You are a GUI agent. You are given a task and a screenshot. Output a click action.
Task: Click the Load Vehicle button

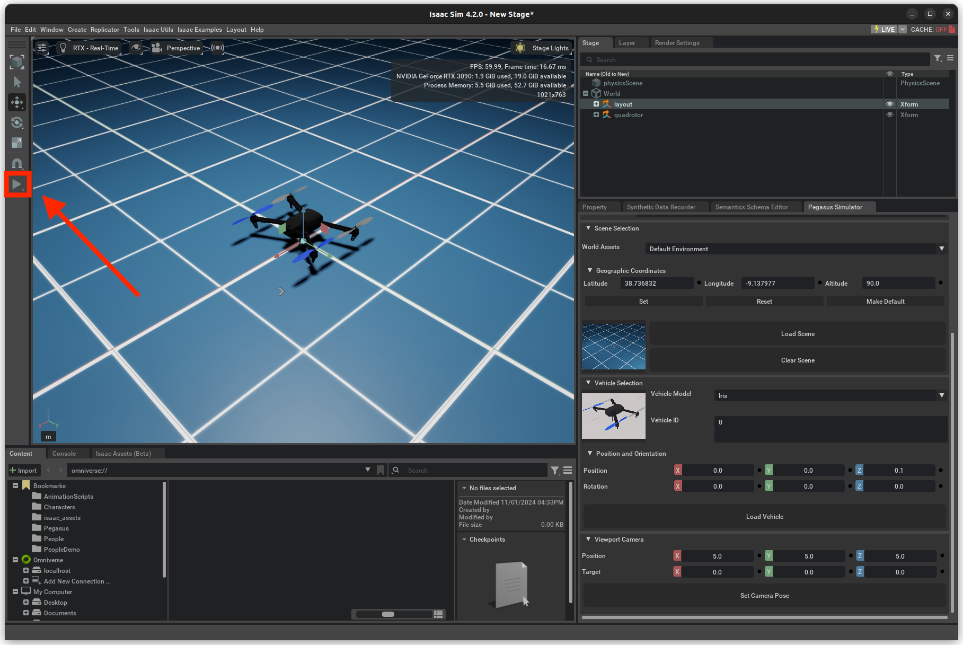tap(764, 517)
